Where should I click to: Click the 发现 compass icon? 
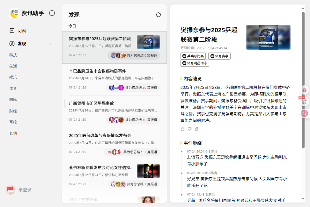[12, 44]
